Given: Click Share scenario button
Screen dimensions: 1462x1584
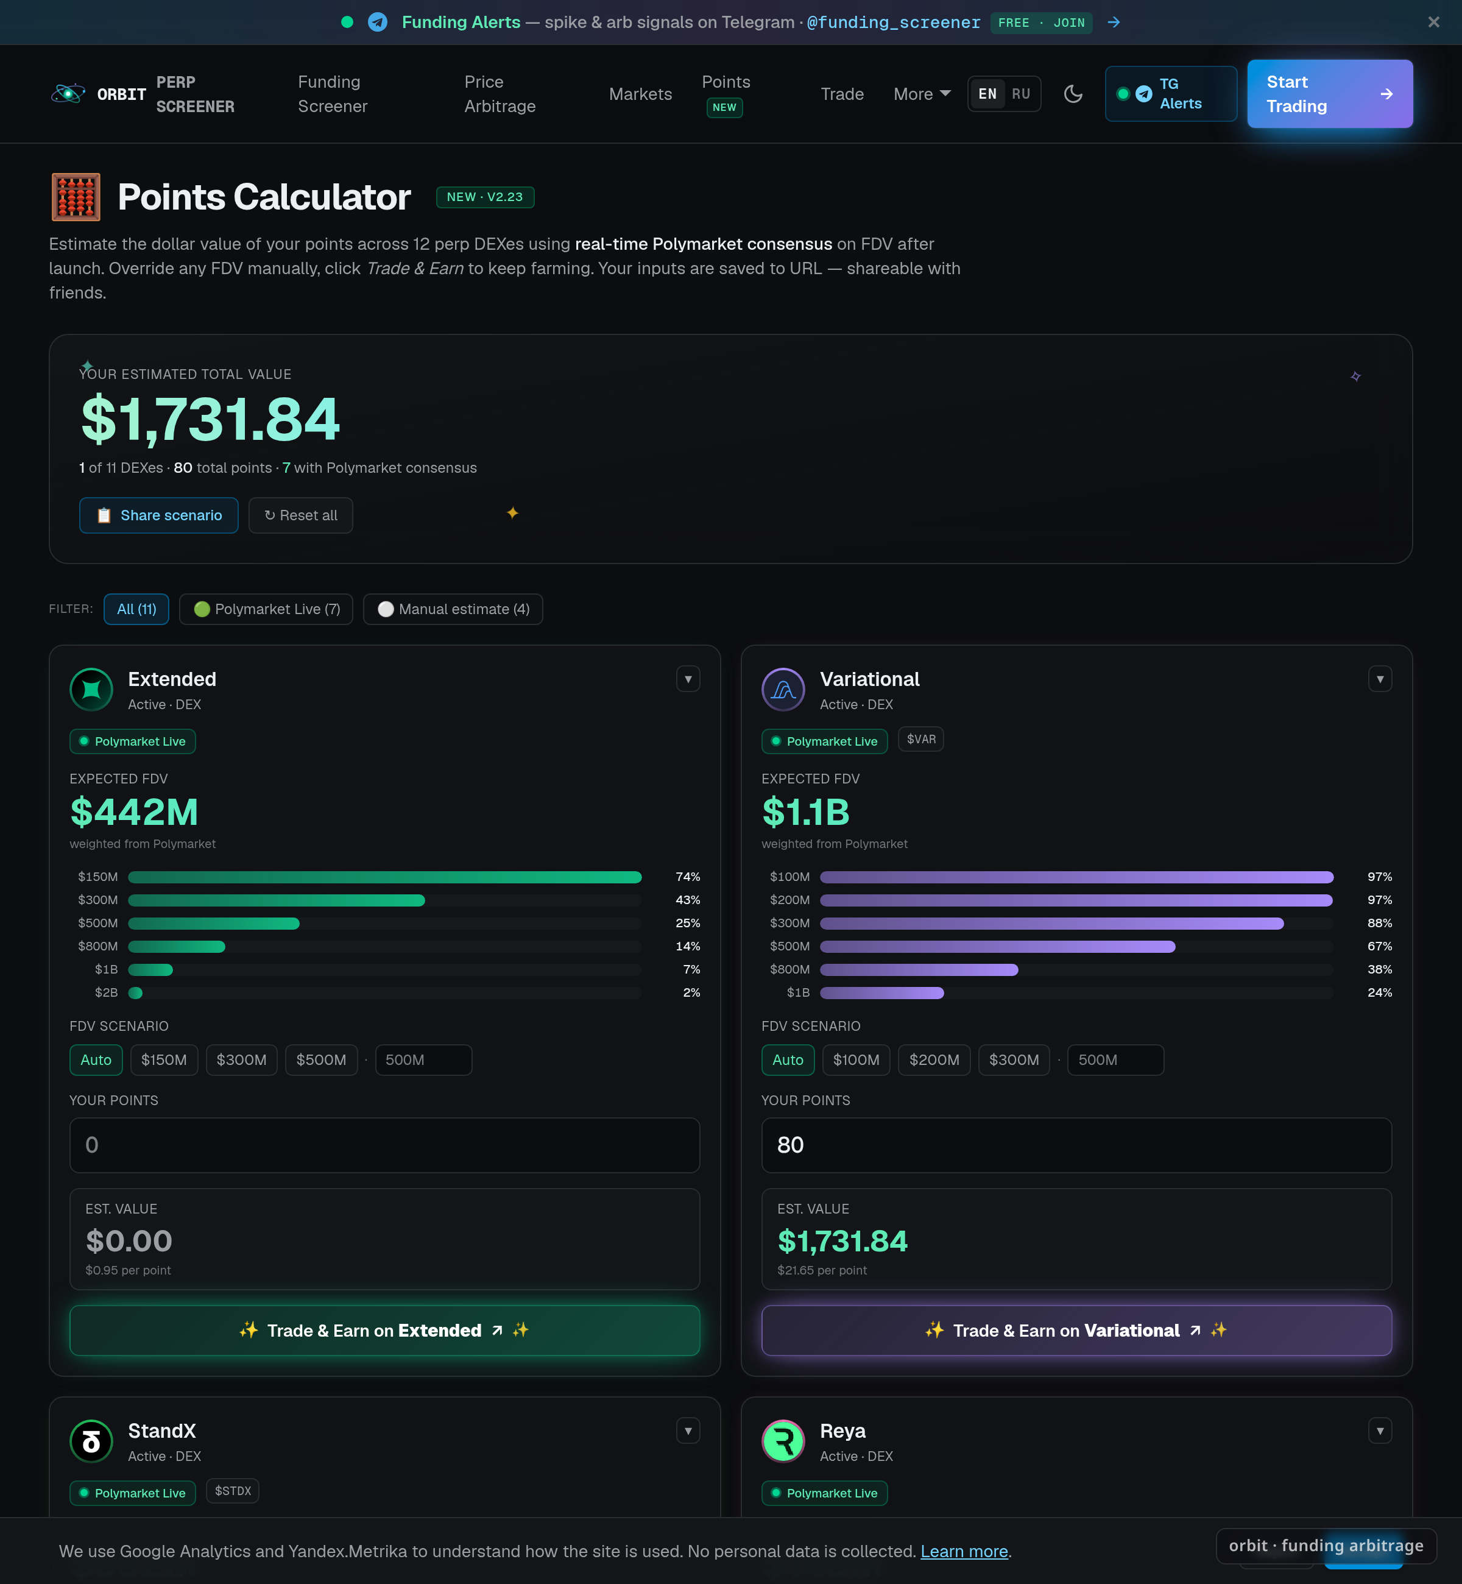Looking at the screenshot, I should 159,515.
